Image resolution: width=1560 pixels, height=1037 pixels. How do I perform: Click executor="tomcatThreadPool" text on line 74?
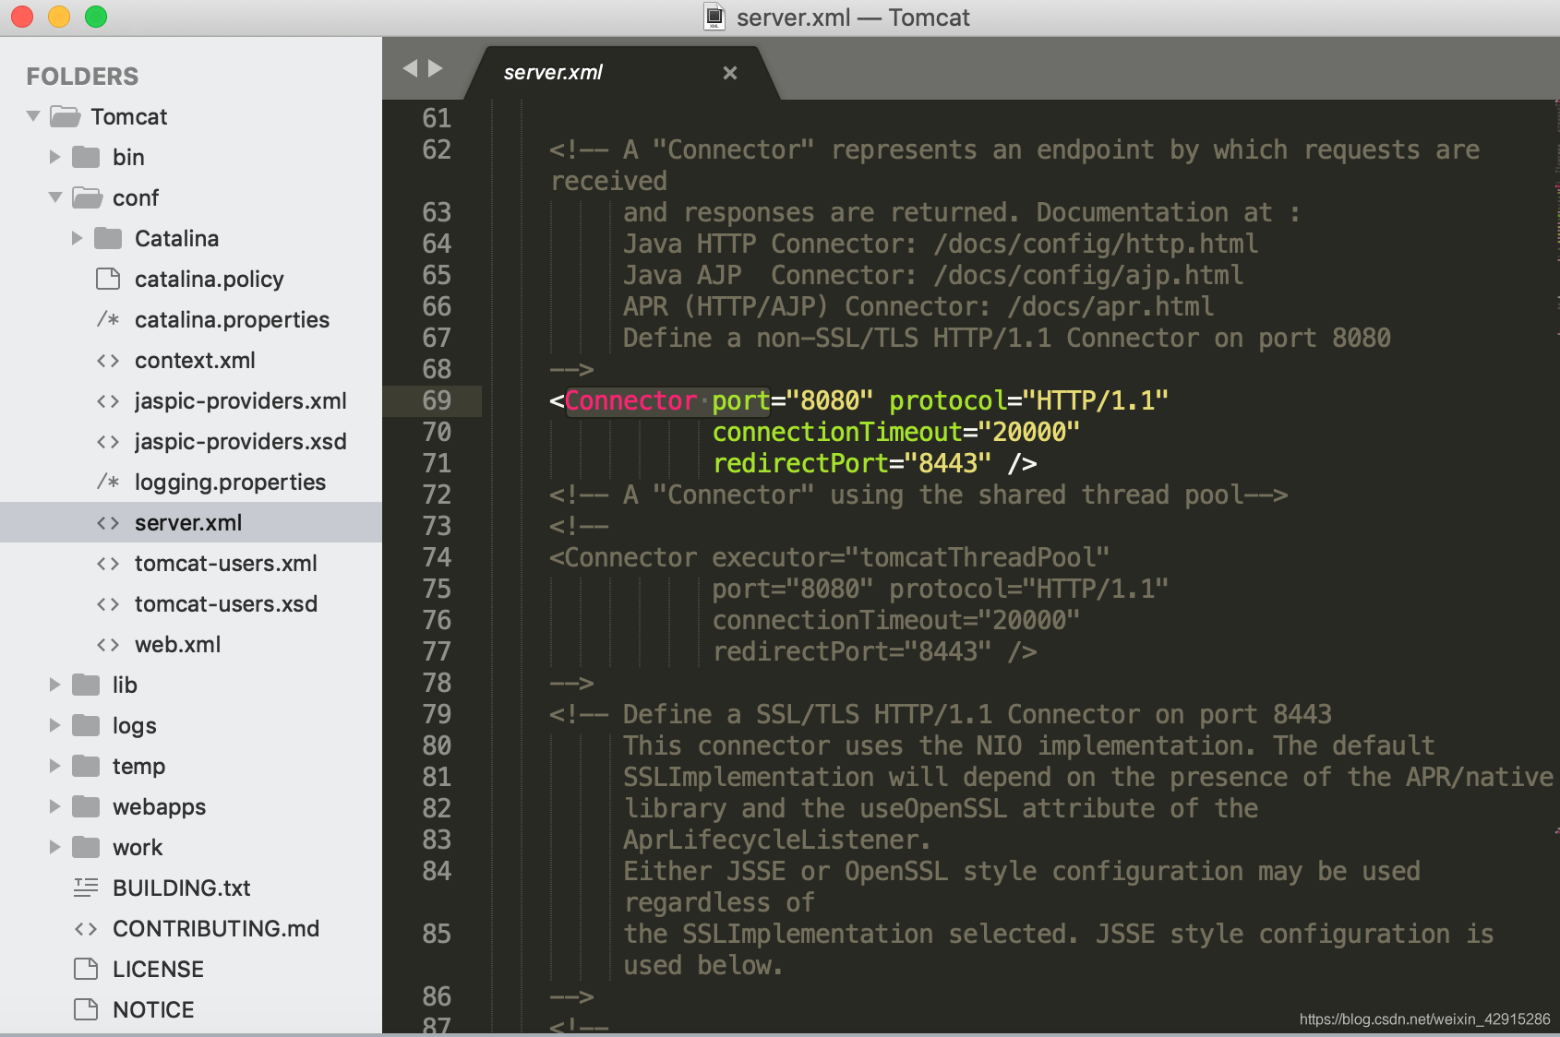pyautogui.click(x=910, y=557)
